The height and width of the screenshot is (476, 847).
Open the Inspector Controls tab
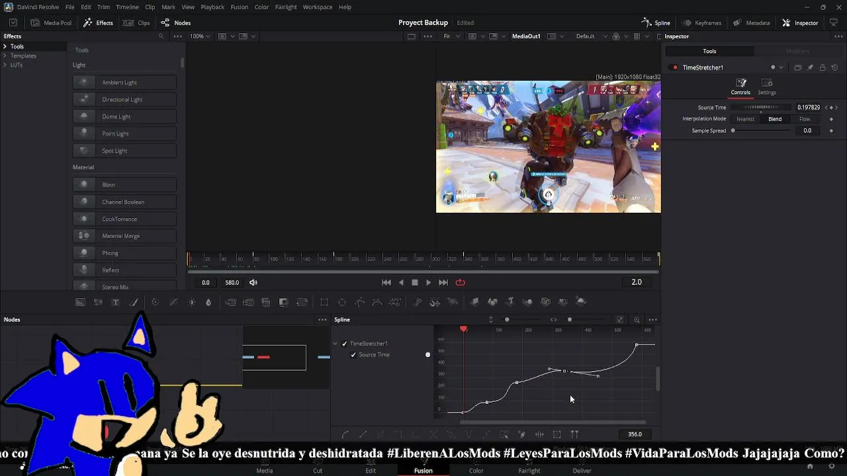point(740,87)
